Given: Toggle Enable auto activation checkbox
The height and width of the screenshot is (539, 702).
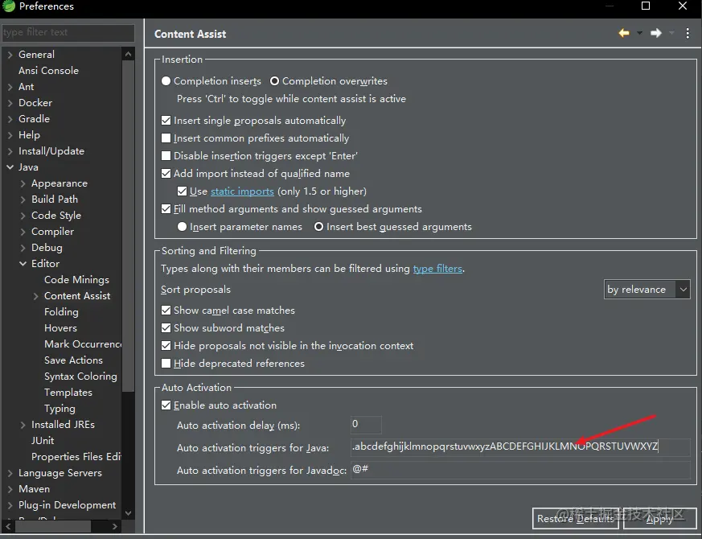Looking at the screenshot, I should (166, 405).
